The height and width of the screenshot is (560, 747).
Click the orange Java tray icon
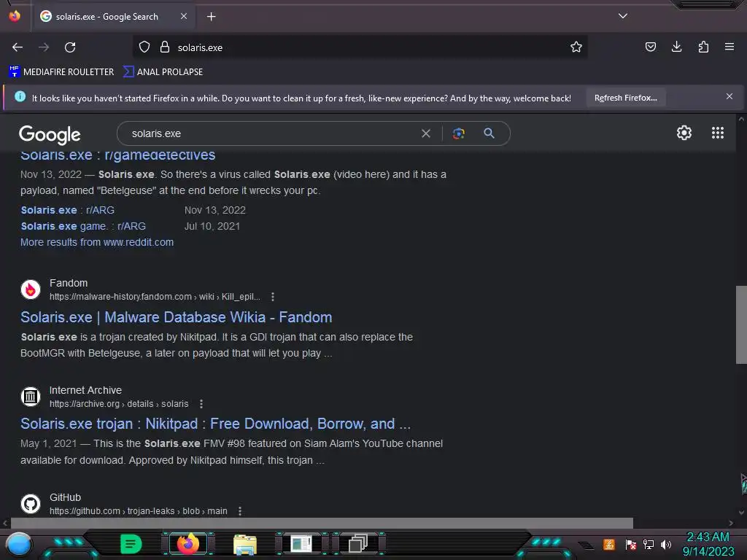click(609, 544)
